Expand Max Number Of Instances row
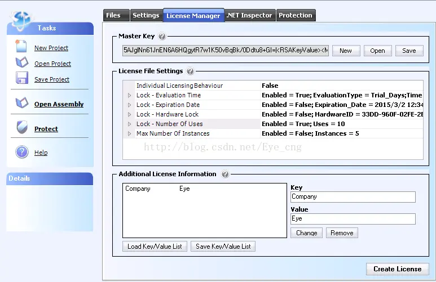 [129, 133]
